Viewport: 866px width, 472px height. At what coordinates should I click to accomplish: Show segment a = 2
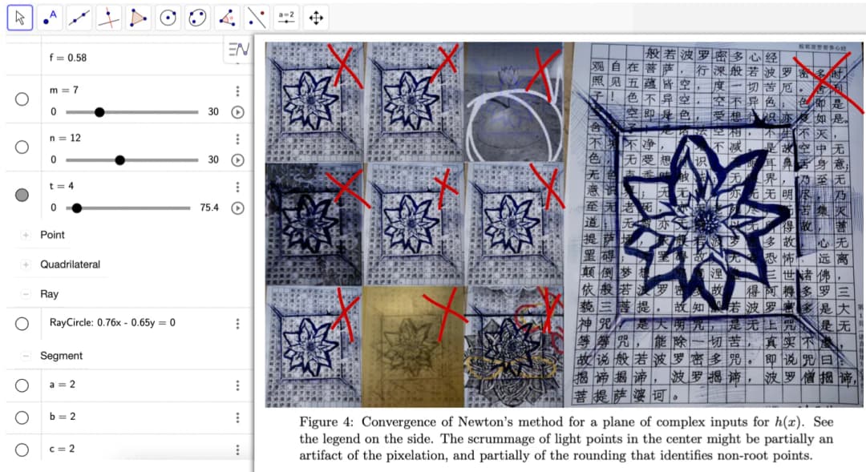pos(22,385)
